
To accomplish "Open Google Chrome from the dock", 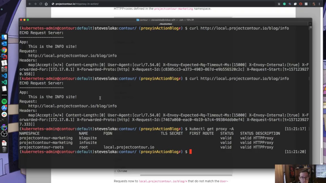I will [x=4, y=50].
